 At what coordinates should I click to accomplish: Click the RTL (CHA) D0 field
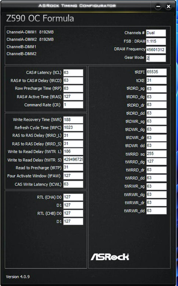click(73, 197)
